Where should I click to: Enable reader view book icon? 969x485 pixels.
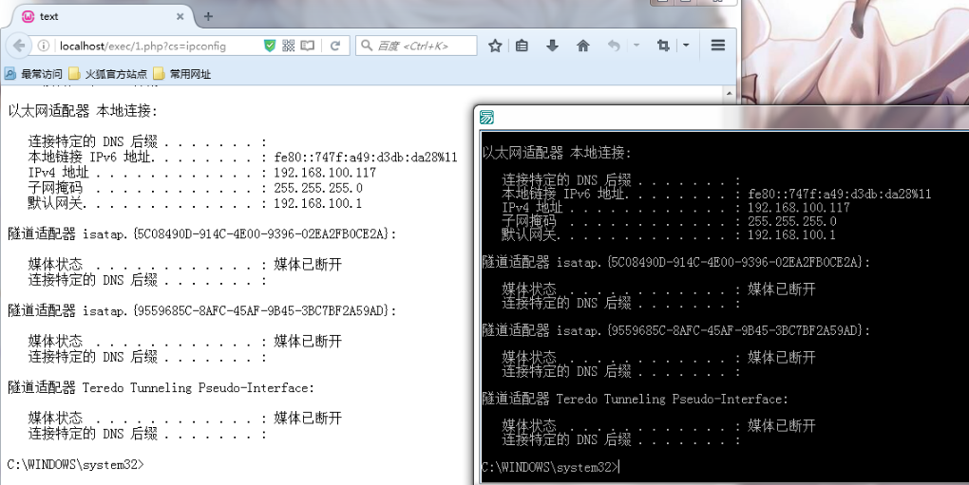(x=307, y=46)
